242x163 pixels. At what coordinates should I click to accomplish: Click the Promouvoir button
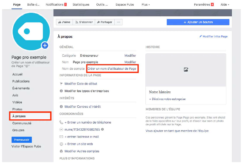[x=22, y=140]
